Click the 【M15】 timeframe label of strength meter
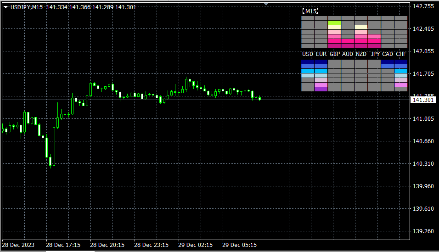The width and height of the screenshot is (439, 252). click(x=310, y=11)
